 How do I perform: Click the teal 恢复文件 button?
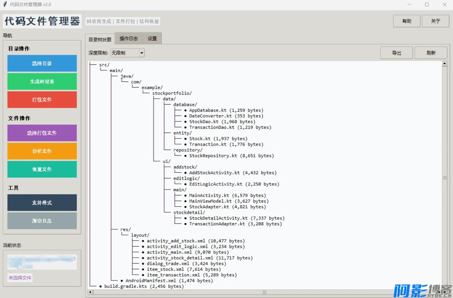pos(42,169)
